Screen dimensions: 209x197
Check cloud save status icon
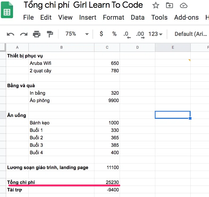(x=183, y=6)
